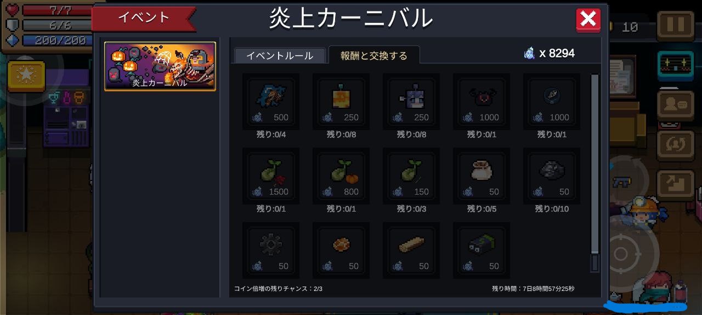The height and width of the screenshot is (315, 702).
Task: Choose the wooden plank reward item
Action: coord(411,250)
